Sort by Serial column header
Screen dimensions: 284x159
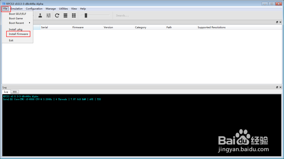(56, 27)
